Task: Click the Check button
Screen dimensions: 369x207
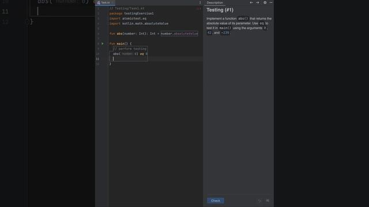Action: [x=216, y=201]
